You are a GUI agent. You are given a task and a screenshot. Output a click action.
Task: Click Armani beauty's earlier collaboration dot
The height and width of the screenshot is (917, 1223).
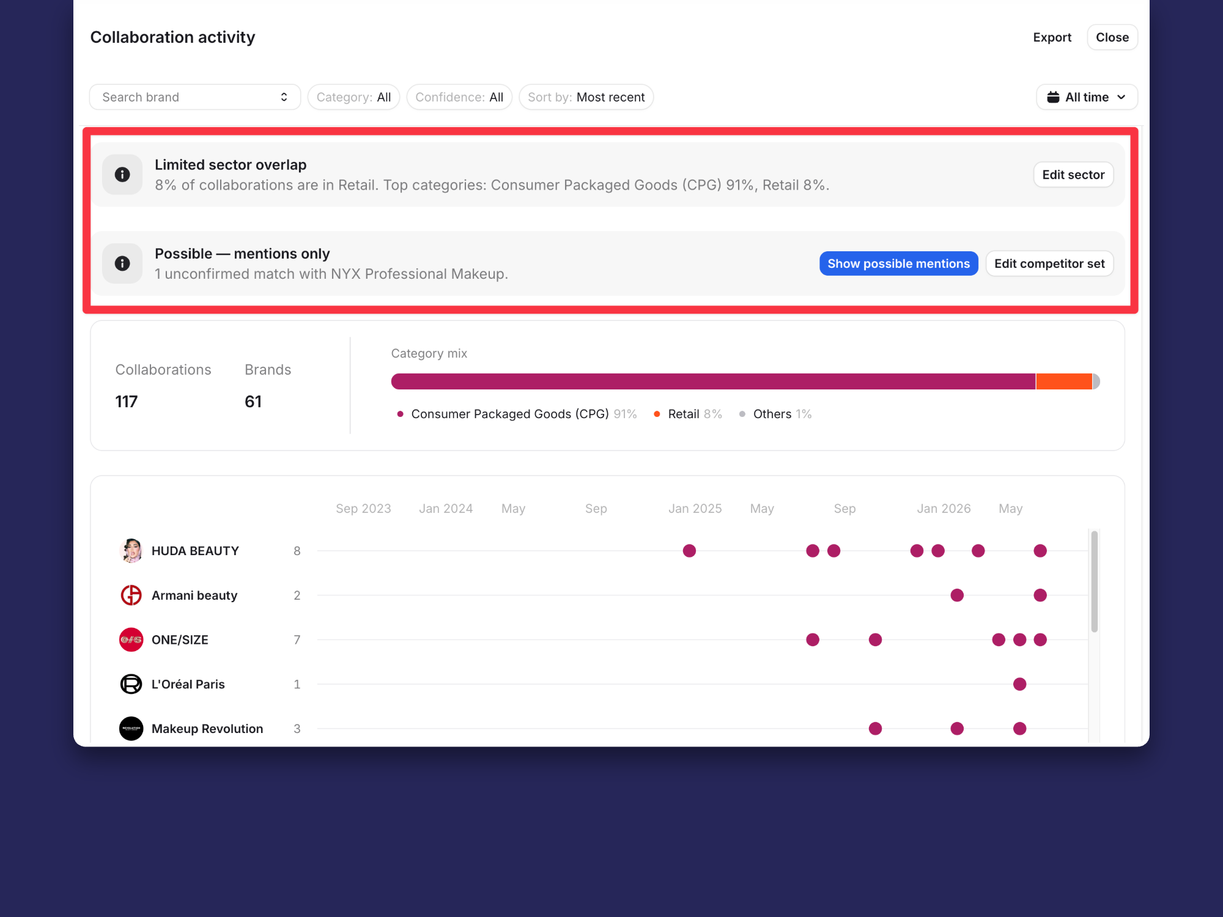957,595
